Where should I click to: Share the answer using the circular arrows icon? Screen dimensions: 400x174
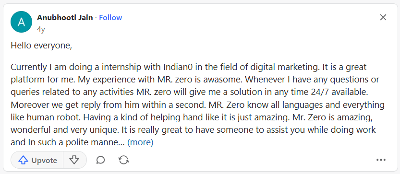tap(124, 160)
